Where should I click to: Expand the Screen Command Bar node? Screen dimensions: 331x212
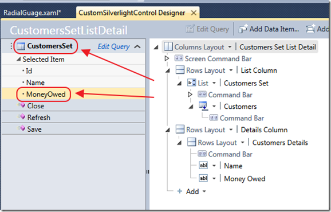tap(167, 58)
